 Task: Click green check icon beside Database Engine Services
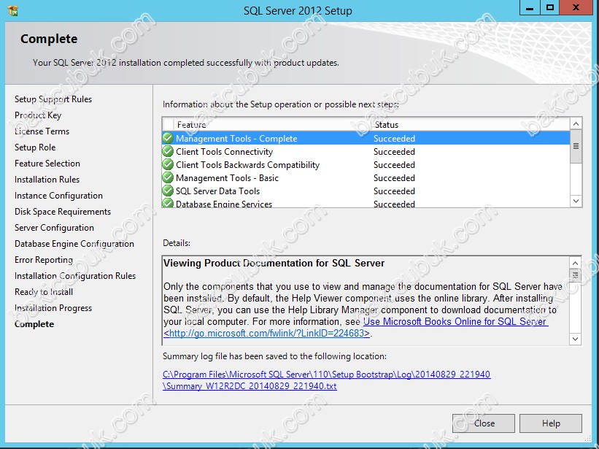[x=168, y=203]
